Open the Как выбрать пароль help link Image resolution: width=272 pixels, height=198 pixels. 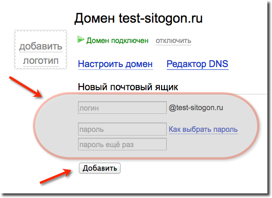pos(203,130)
